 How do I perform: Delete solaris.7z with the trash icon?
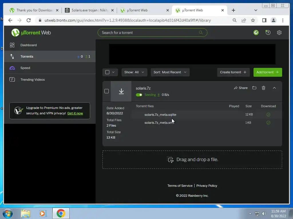tap(264, 88)
